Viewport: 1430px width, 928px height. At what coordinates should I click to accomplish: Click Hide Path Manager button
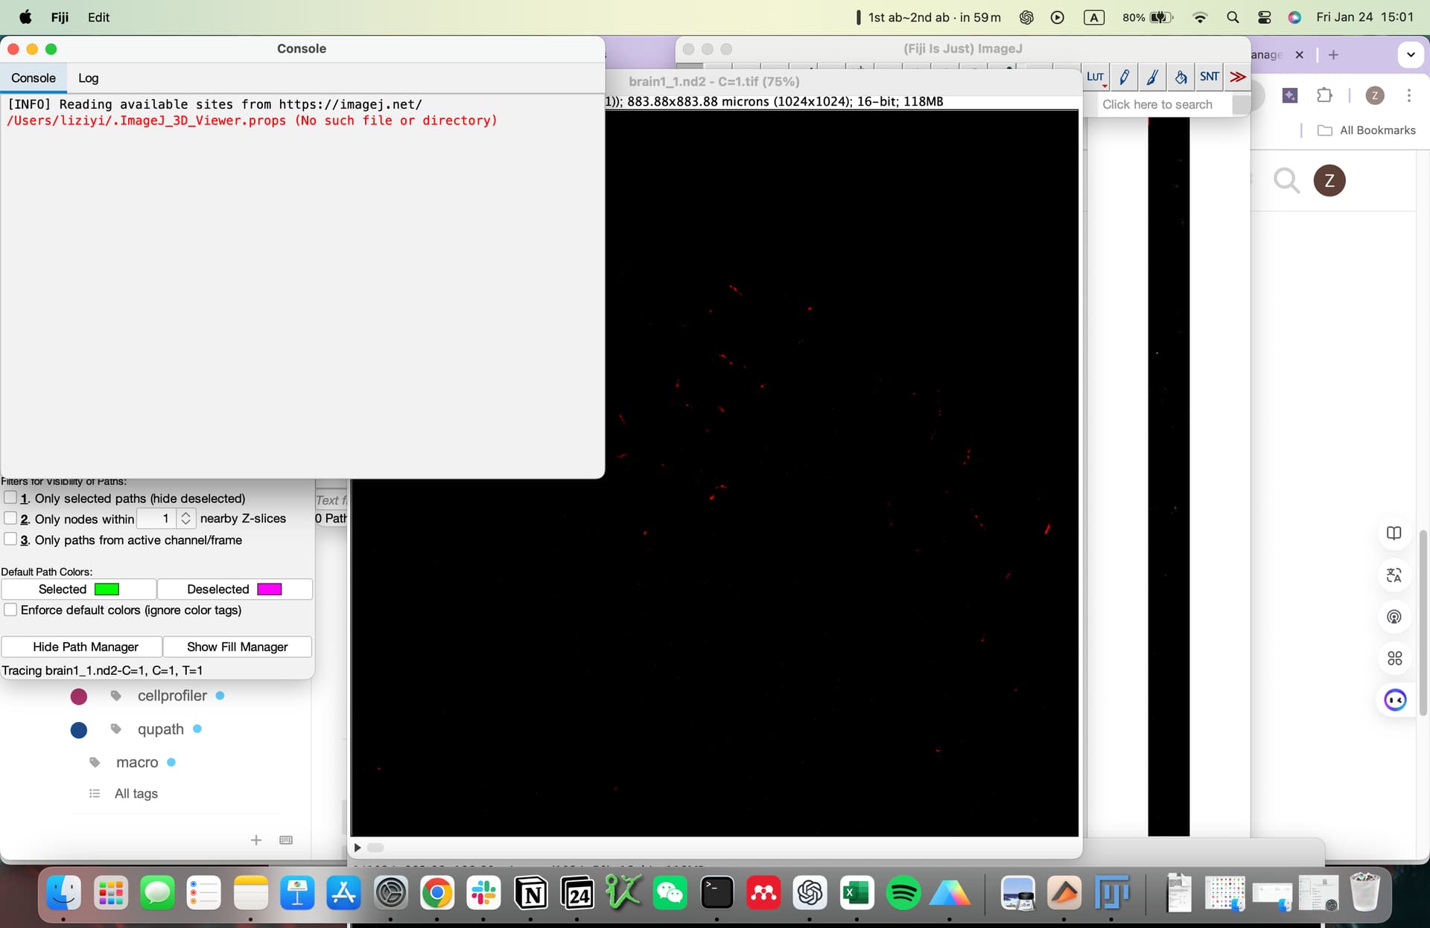pos(85,647)
